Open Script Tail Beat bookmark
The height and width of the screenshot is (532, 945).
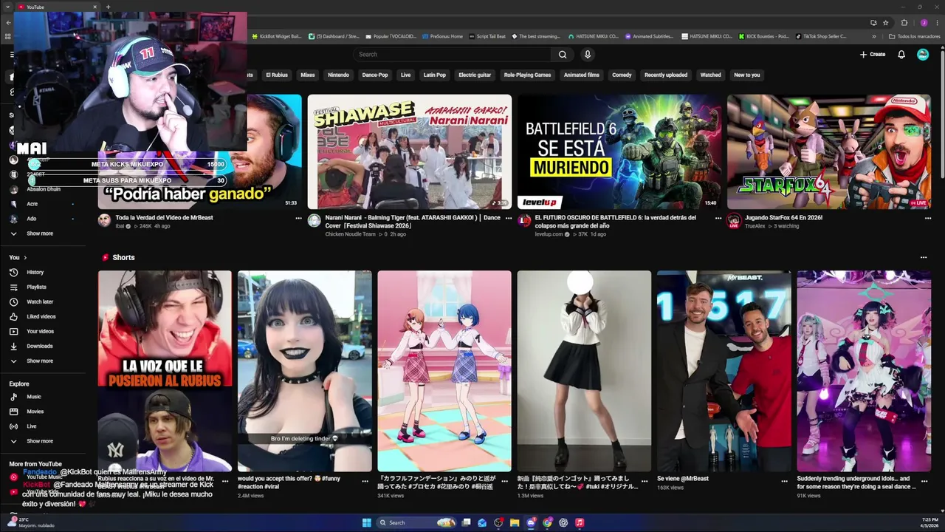click(487, 36)
